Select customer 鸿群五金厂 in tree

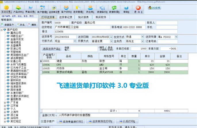coord(17,36)
